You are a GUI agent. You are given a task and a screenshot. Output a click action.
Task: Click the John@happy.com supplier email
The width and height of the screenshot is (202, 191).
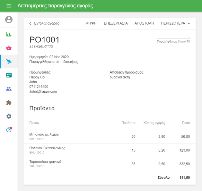pyautogui.click(x=43, y=91)
